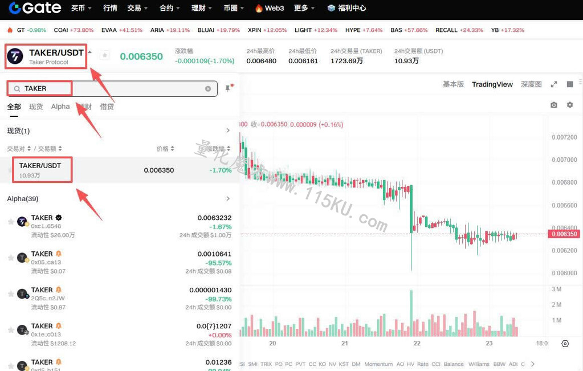Expand the 交易 dropdown menu

[x=137, y=8]
